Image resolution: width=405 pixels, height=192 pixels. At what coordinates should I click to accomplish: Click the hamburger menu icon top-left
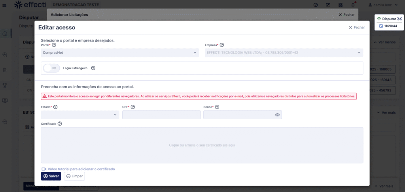4,5
